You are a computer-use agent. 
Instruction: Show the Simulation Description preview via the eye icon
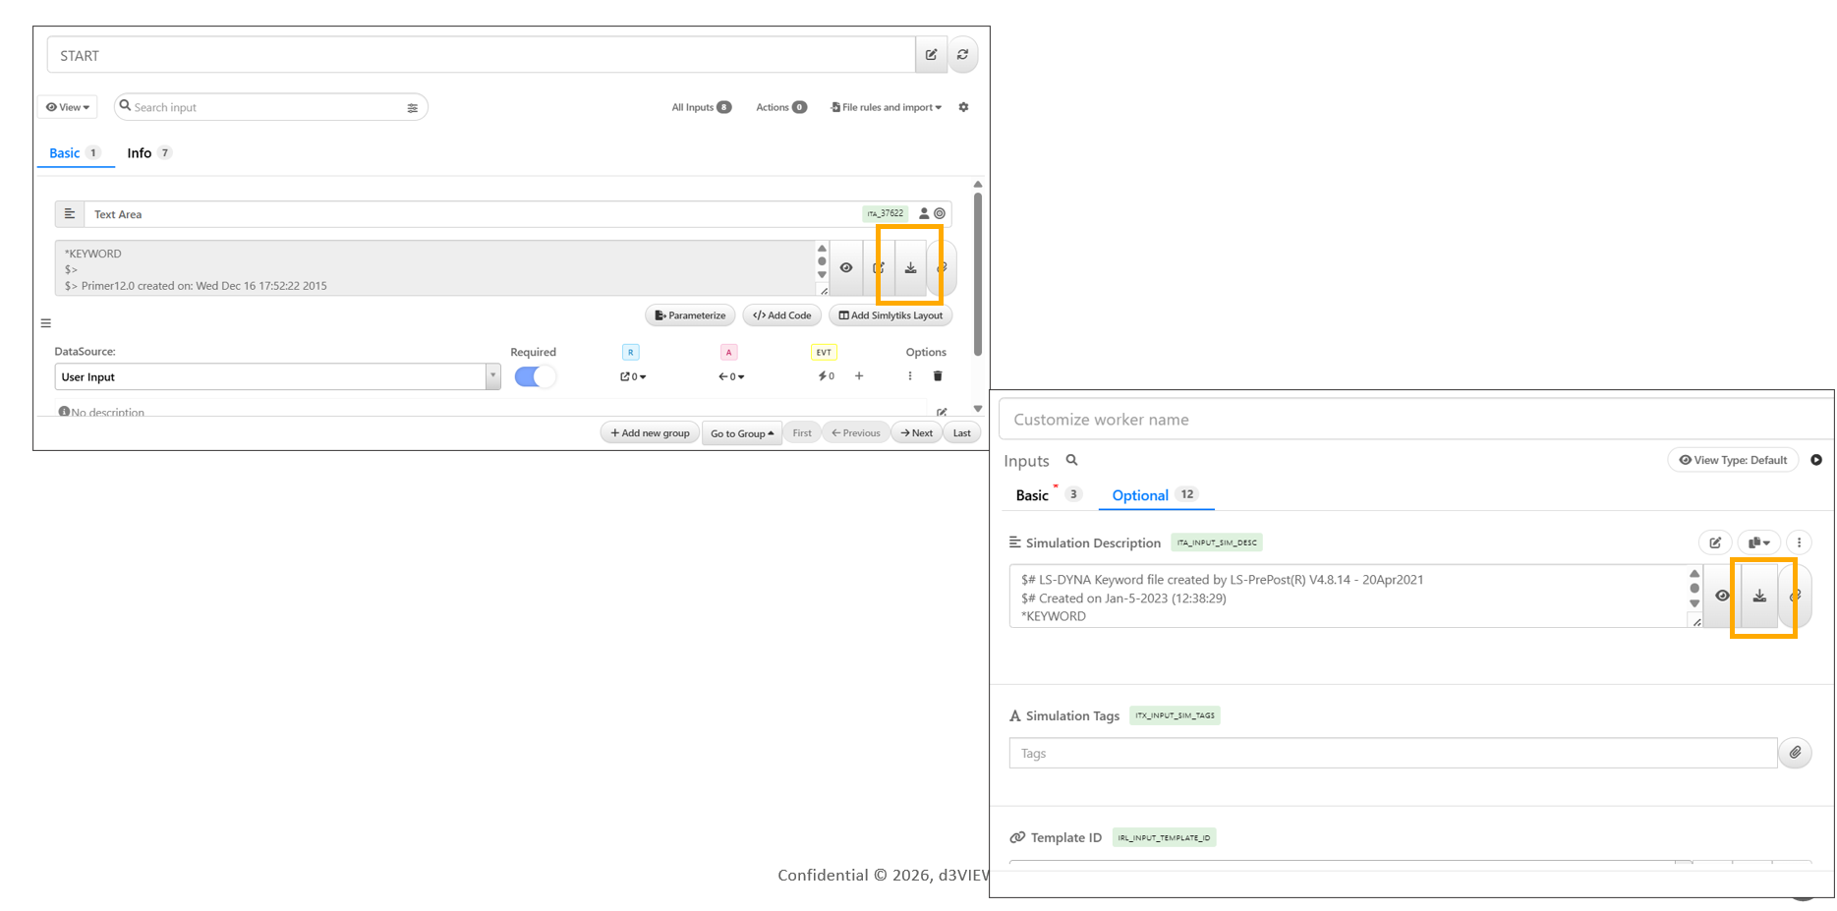coord(1722,596)
